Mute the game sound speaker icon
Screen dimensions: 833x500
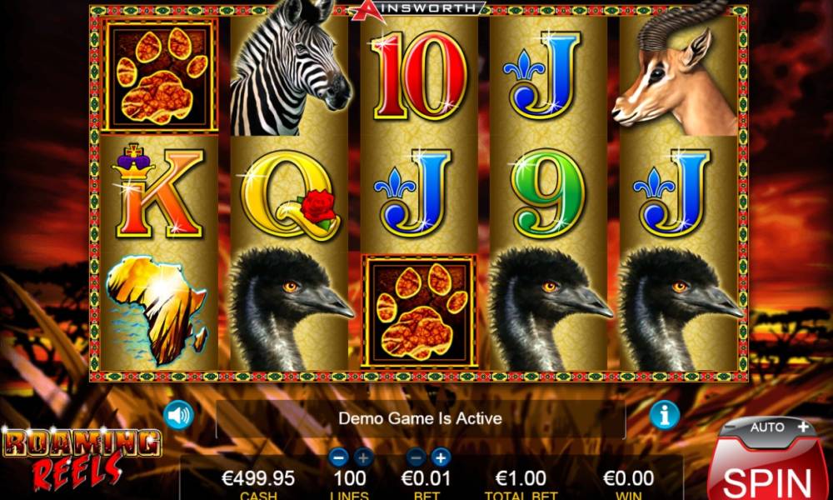tap(178, 415)
